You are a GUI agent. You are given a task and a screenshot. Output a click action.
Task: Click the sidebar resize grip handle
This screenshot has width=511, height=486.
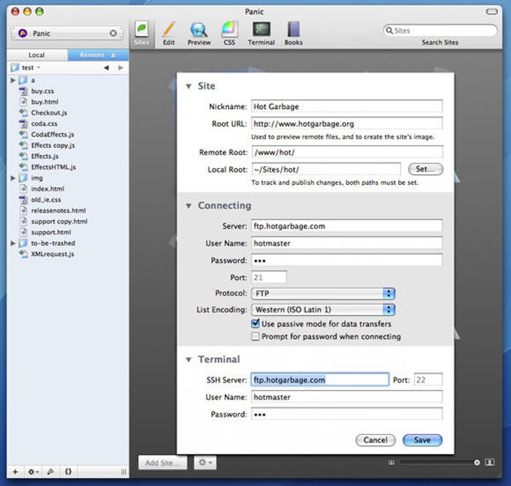pyautogui.click(x=124, y=471)
